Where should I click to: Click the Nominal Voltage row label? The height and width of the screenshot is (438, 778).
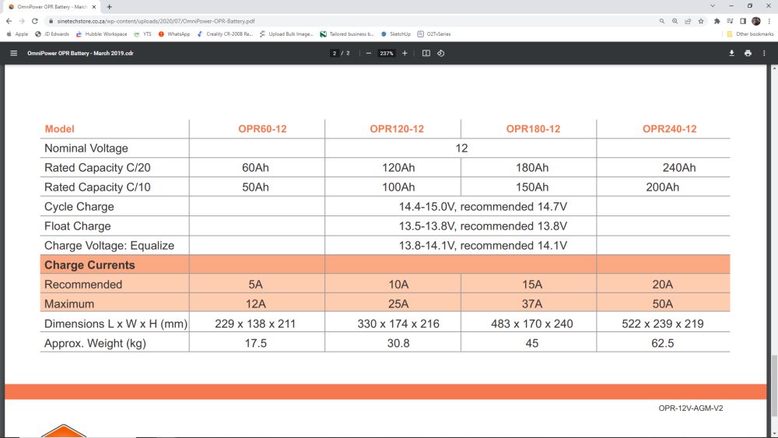tap(86, 149)
